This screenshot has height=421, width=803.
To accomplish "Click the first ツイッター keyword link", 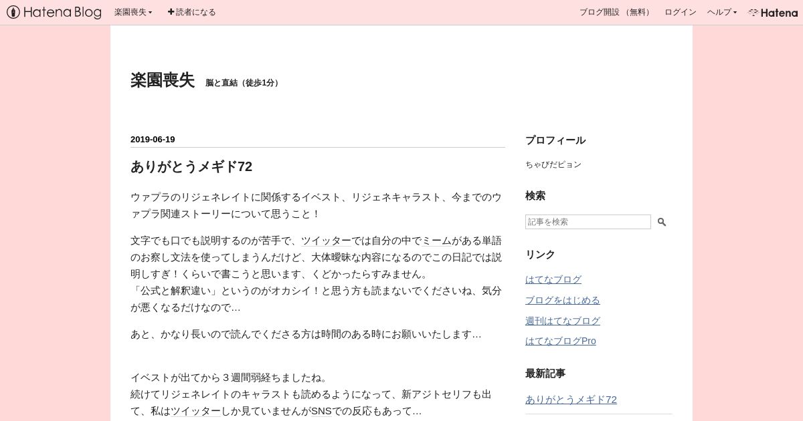I will (x=326, y=241).
